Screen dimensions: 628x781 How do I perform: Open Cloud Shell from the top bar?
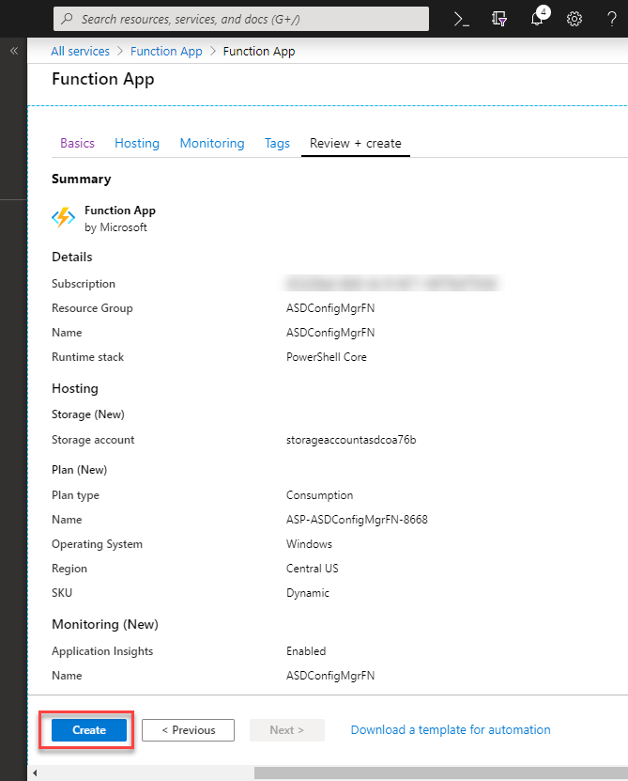461,19
